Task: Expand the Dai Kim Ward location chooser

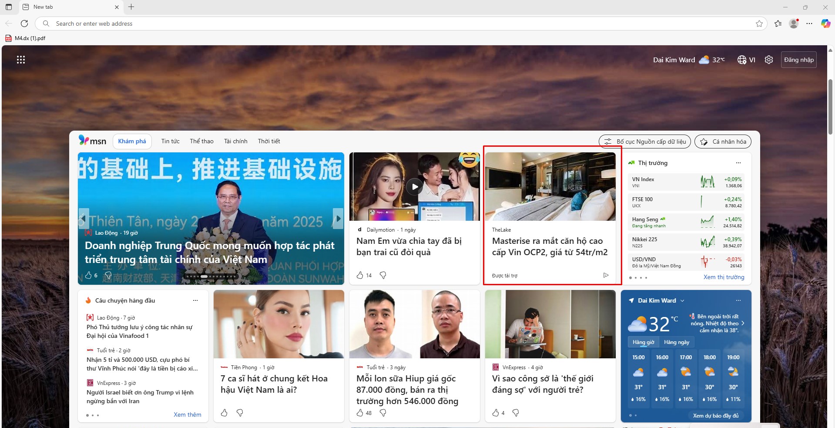Action: pyautogui.click(x=682, y=301)
